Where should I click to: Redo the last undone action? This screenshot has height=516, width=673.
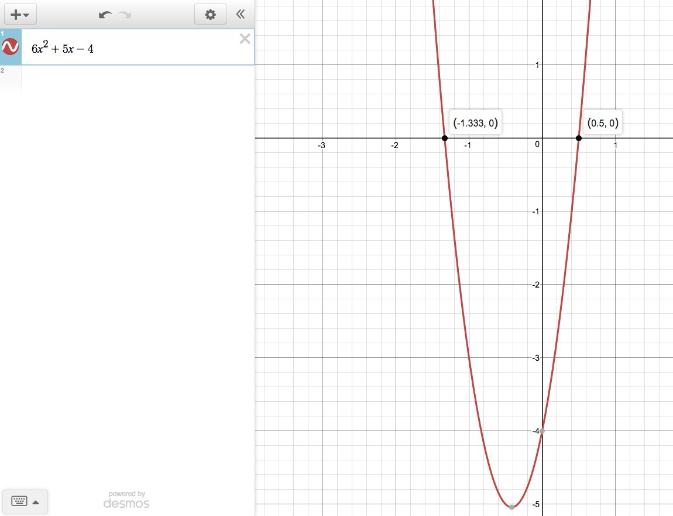[x=125, y=15]
